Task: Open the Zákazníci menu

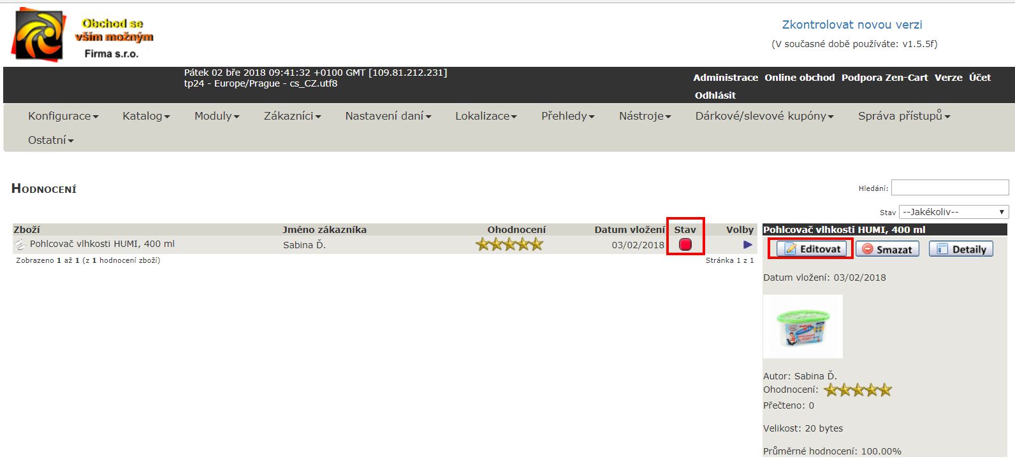Action: click(x=292, y=116)
